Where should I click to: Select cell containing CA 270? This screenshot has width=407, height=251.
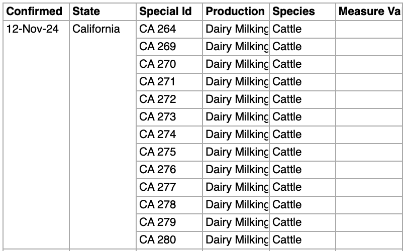(x=158, y=64)
